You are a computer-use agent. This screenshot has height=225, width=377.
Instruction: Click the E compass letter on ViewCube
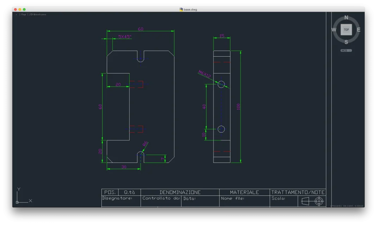[x=358, y=30]
